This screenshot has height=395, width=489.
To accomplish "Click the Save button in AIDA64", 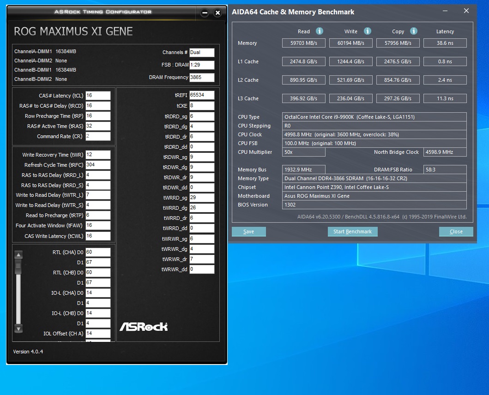I will (248, 231).
